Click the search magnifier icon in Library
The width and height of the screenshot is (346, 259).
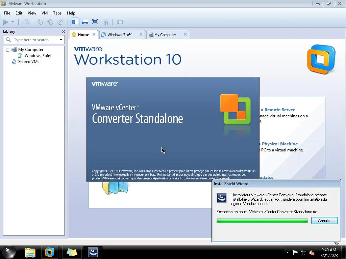point(8,40)
